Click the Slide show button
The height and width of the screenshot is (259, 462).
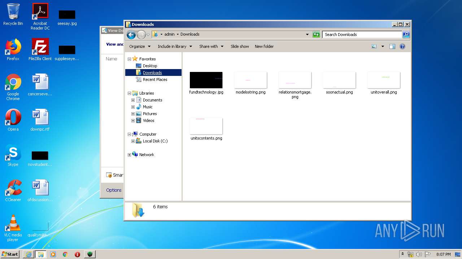click(240, 46)
